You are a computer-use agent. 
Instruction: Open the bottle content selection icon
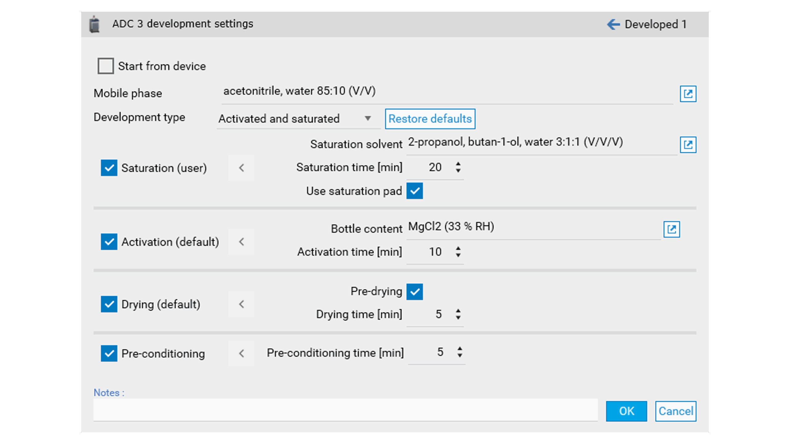tap(672, 229)
